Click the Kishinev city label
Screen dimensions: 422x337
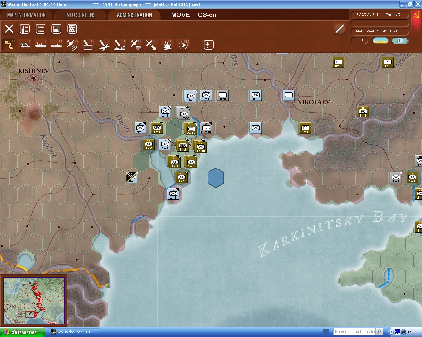click(34, 71)
